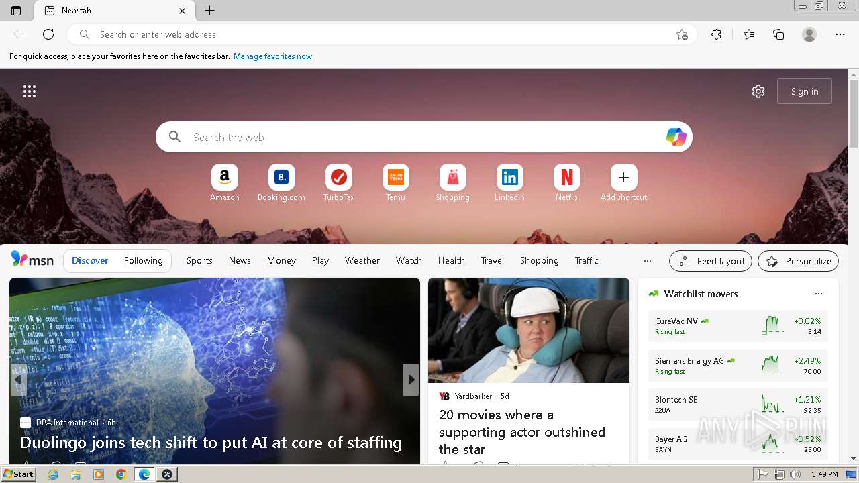Viewport: 859px width, 483px height.
Task: Click the Search the web box
Action: tap(424, 137)
